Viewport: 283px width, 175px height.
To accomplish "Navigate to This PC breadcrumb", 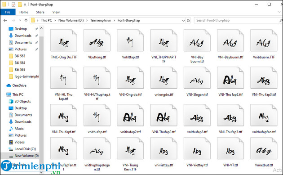I will point(46,20).
